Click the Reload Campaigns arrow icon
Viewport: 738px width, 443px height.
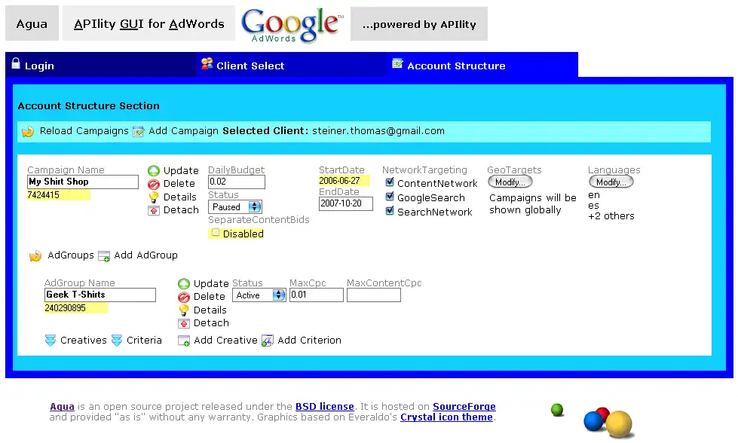[x=28, y=132]
